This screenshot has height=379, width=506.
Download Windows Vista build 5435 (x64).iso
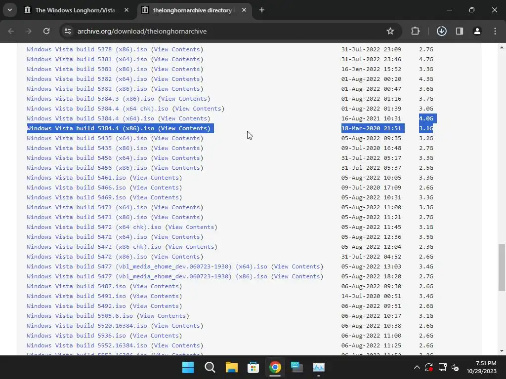click(87, 138)
